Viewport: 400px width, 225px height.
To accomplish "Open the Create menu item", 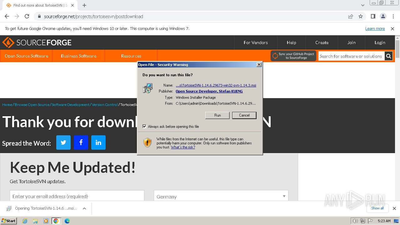I will (322, 42).
